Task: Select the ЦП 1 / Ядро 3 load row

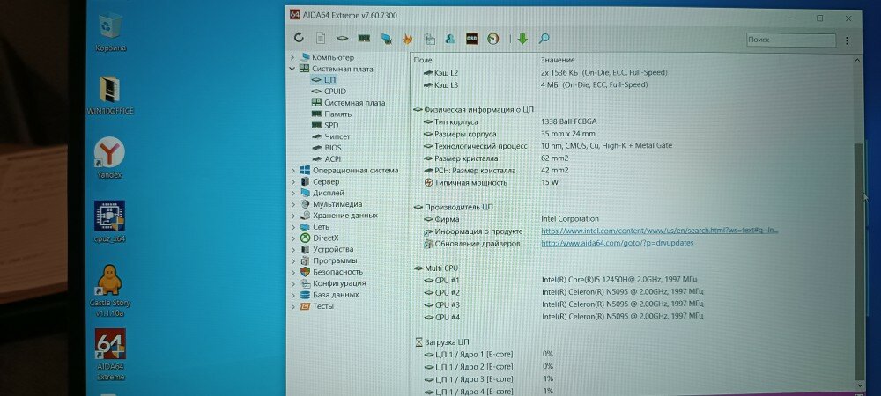Action: click(x=489, y=378)
